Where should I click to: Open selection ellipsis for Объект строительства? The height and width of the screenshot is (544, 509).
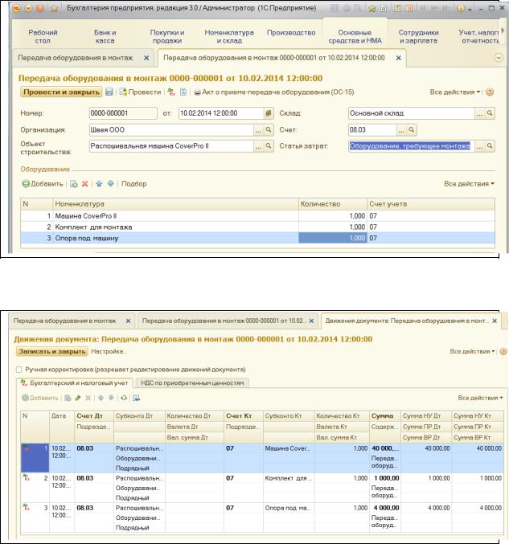(258, 146)
